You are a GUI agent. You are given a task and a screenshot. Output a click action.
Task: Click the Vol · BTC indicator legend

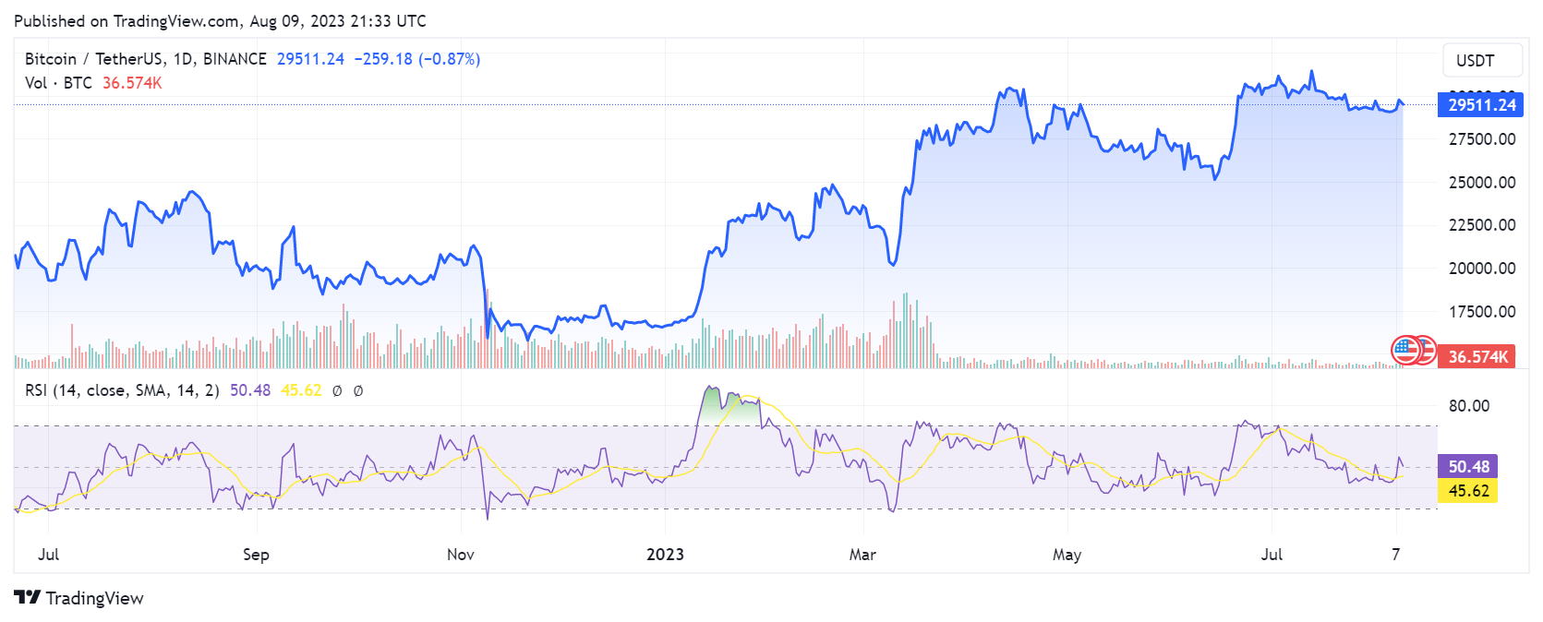click(x=58, y=83)
